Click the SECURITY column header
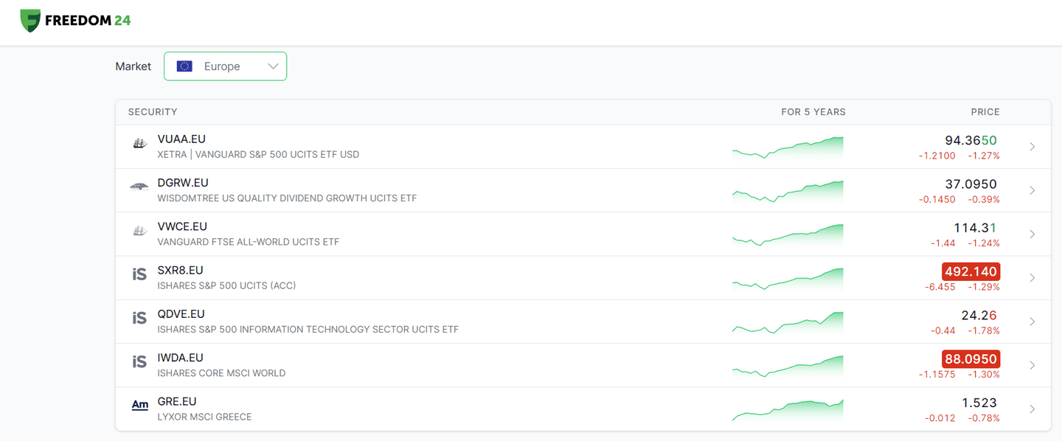1062x441 pixels. pos(153,112)
